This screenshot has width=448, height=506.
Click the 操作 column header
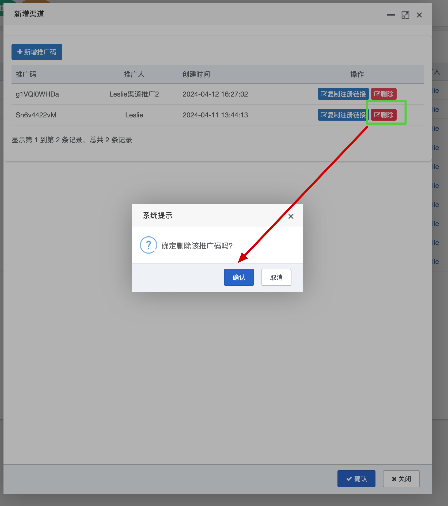[357, 74]
